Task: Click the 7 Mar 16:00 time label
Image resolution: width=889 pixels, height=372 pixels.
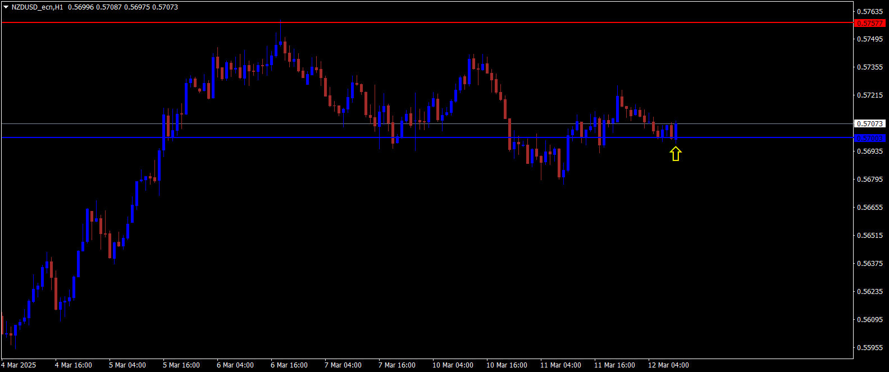Action: 397,365
